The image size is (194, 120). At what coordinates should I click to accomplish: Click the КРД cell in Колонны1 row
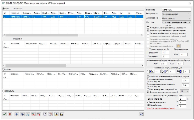tap(115, 17)
